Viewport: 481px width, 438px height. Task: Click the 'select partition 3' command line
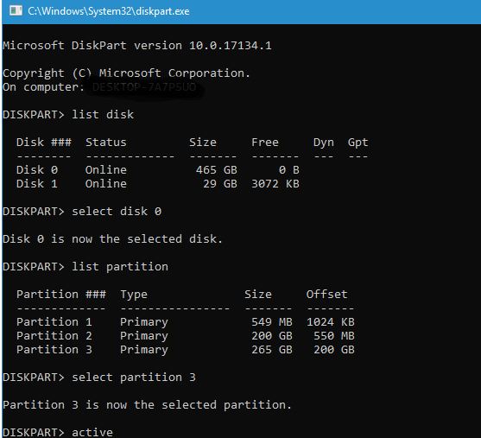[99, 377]
